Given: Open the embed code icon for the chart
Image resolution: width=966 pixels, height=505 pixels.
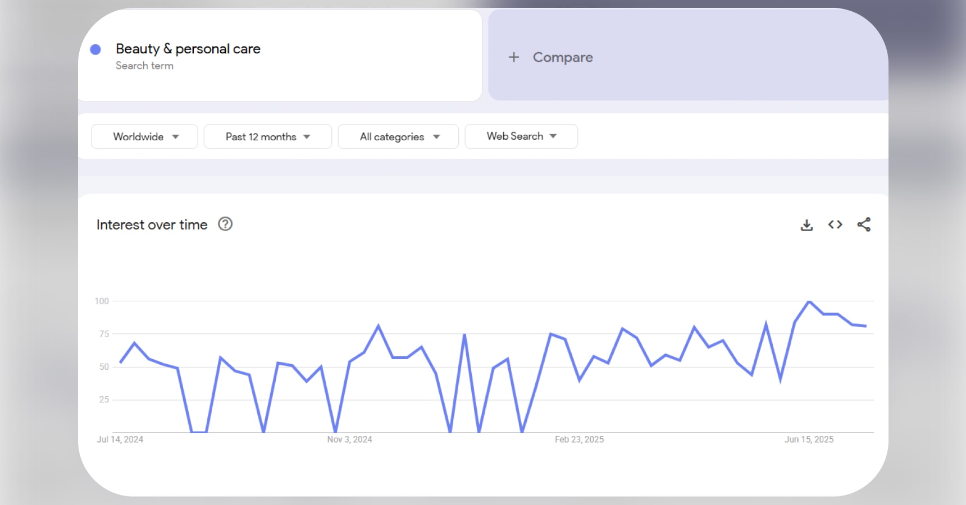Looking at the screenshot, I should [835, 224].
